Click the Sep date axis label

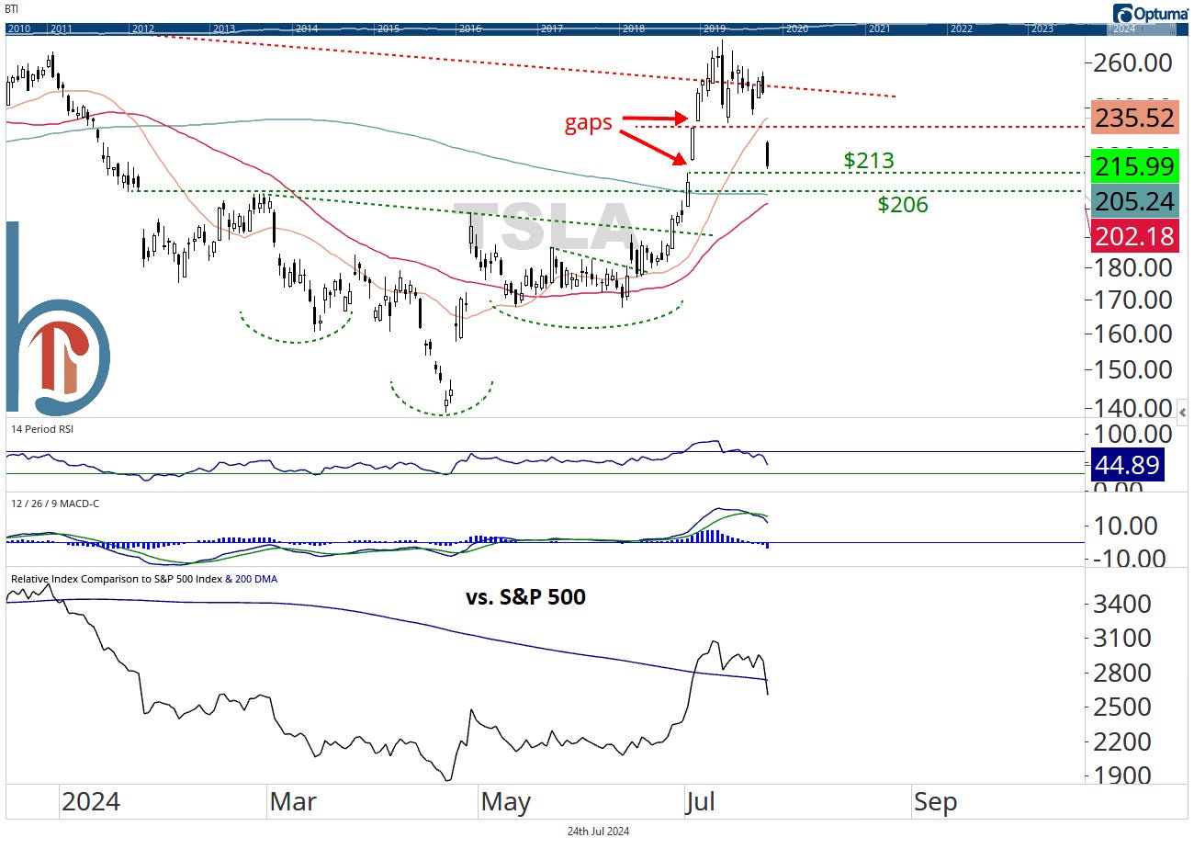(x=936, y=802)
